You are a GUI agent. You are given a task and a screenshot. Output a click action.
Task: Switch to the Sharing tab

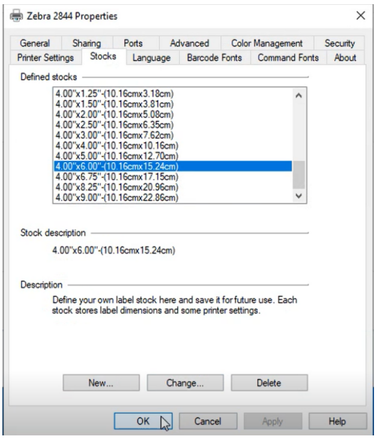[x=86, y=43]
